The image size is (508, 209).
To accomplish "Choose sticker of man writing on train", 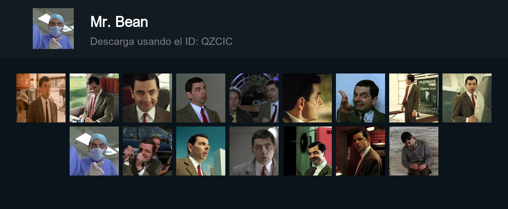I will (x=94, y=98).
